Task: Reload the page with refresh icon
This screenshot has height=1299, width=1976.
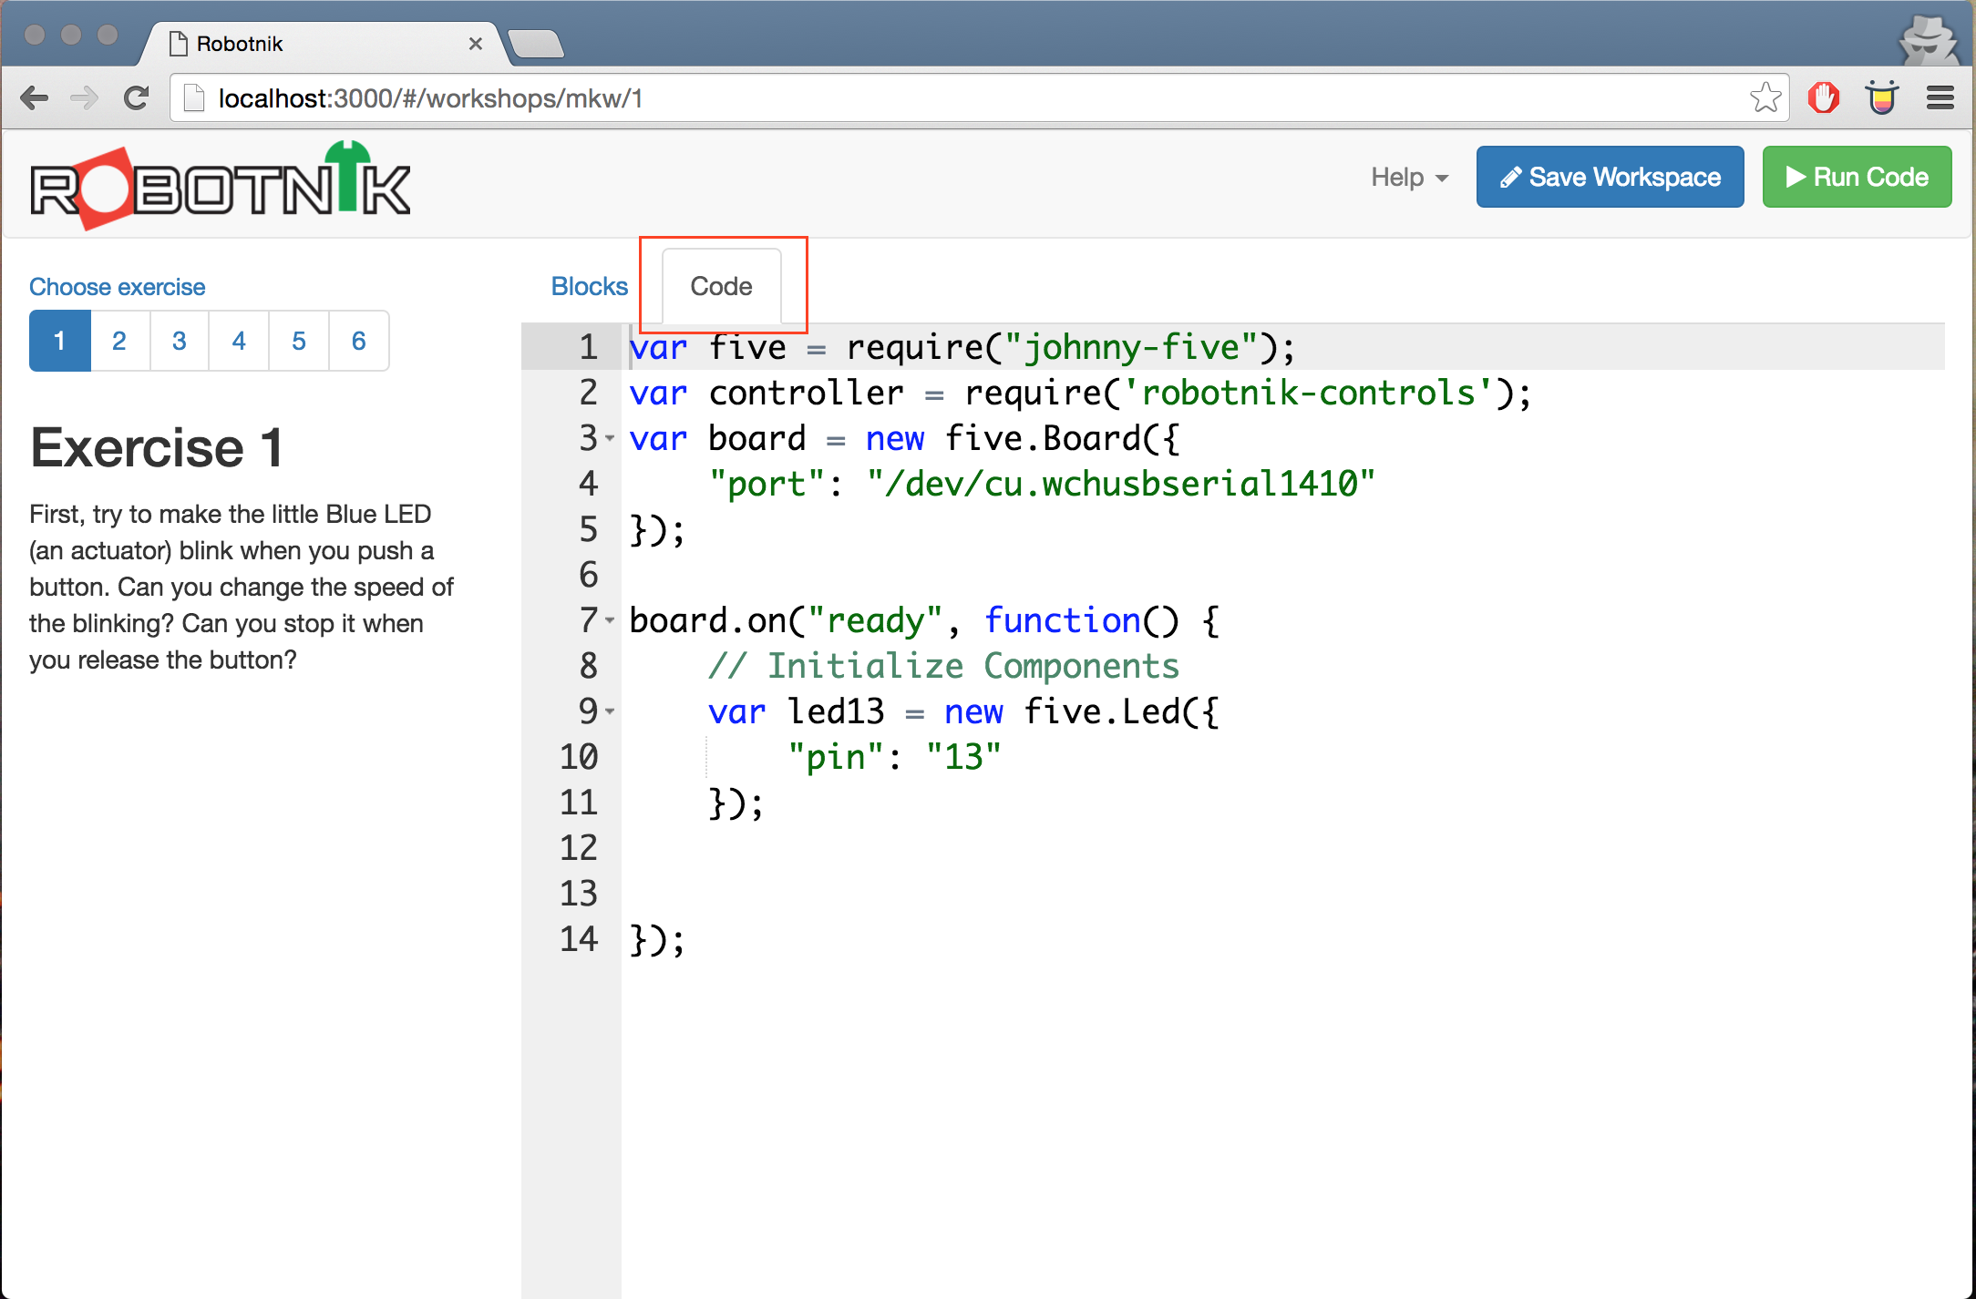Action: click(137, 97)
